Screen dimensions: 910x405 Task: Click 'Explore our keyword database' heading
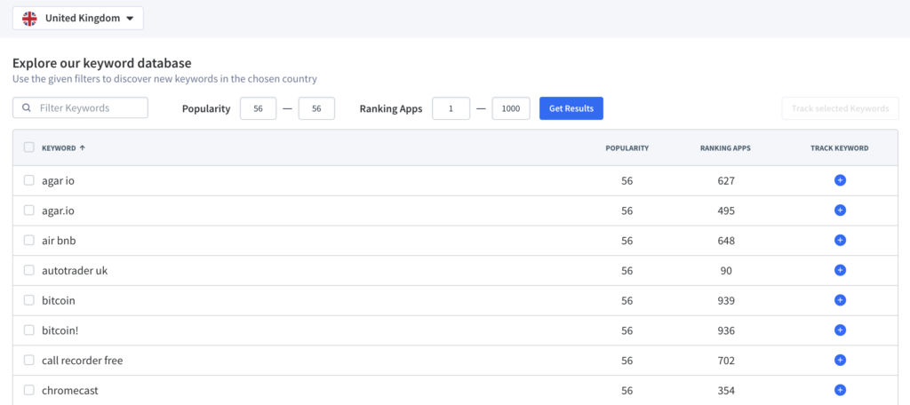point(101,63)
